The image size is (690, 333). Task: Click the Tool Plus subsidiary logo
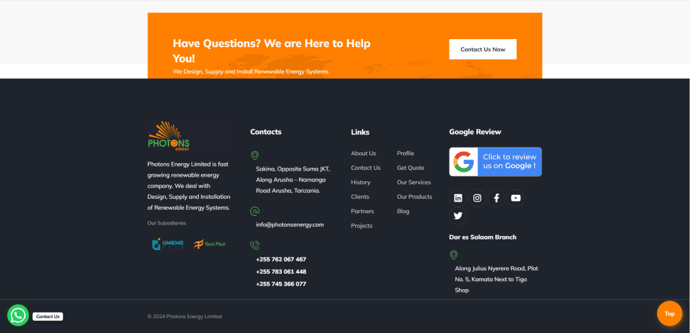pos(210,243)
